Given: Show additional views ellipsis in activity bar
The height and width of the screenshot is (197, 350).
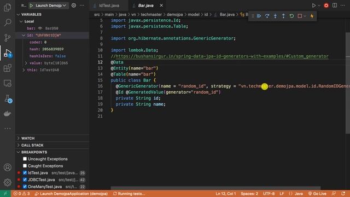Looking at the screenshot, I should pyautogui.click(x=7, y=129).
